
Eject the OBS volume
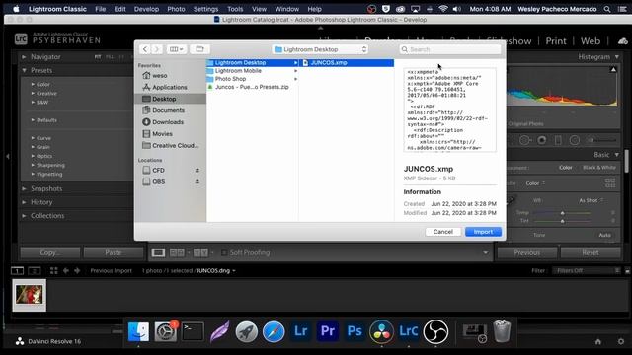[197, 181]
